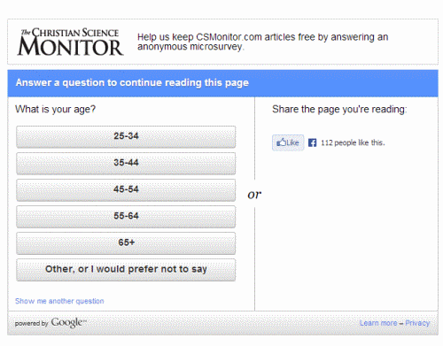Click the 112 people like this text
Screen dimensions: 443x346
click(353, 142)
